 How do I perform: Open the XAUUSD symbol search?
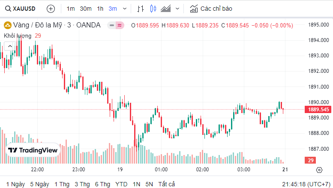[21, 9]
